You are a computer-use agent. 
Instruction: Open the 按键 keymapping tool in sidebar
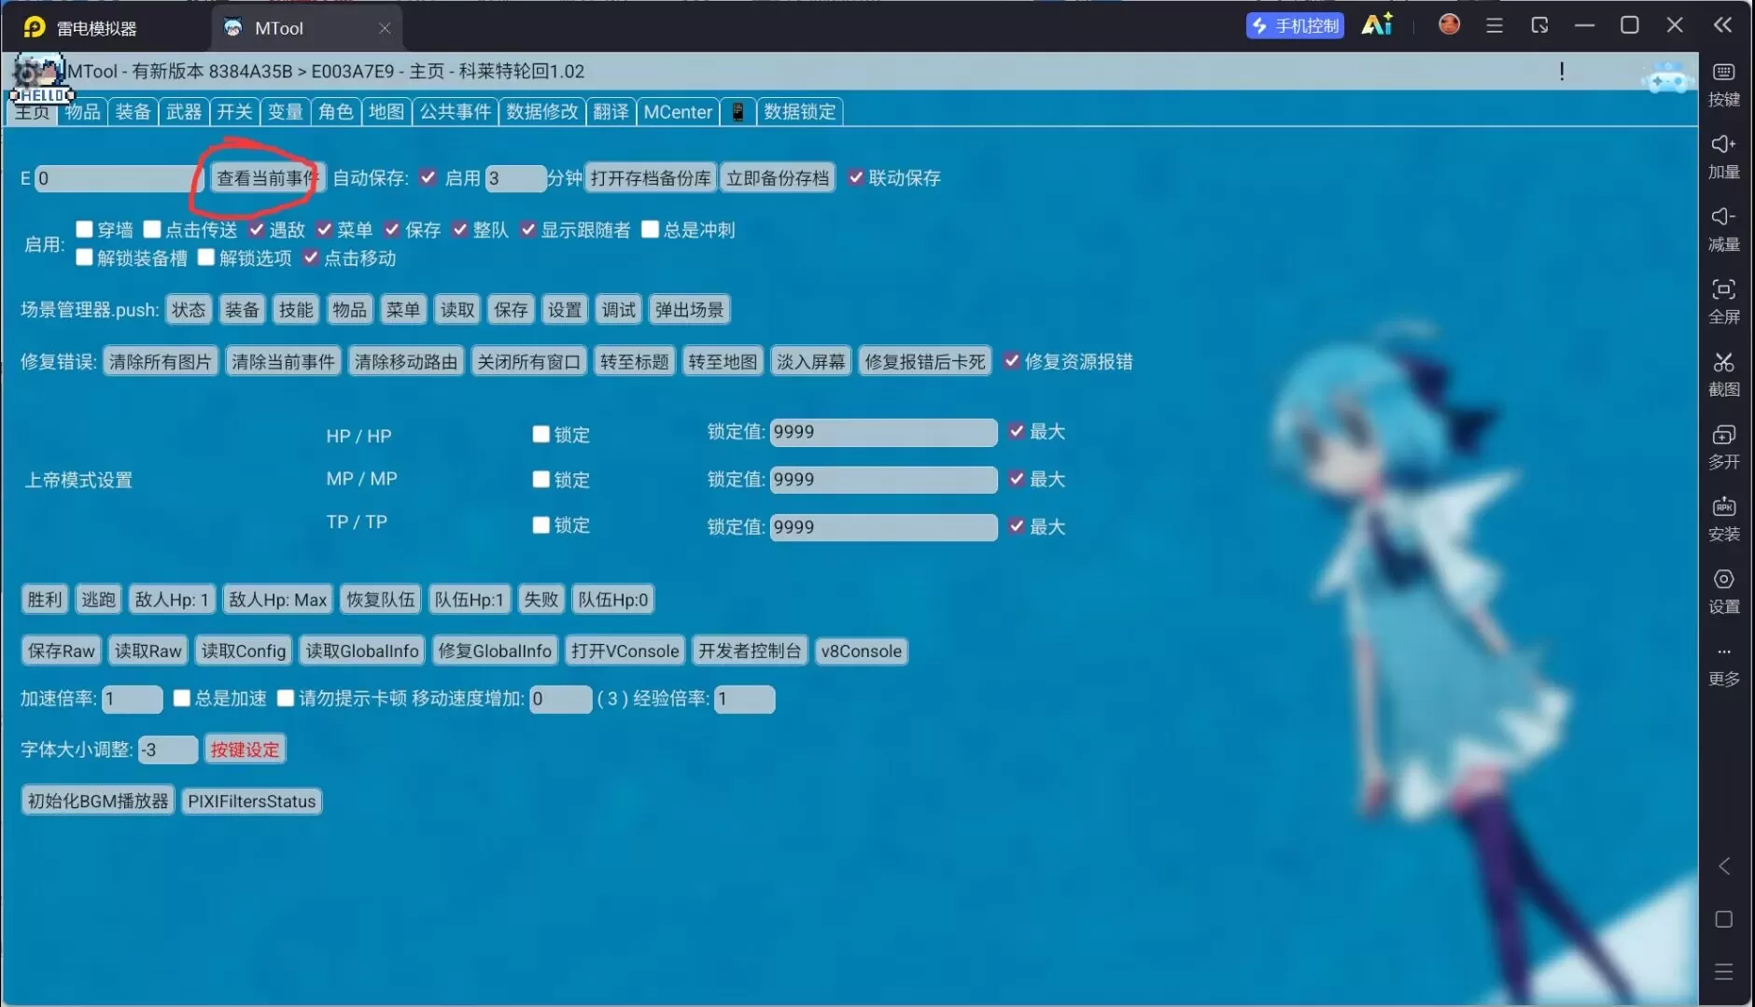1723,84
